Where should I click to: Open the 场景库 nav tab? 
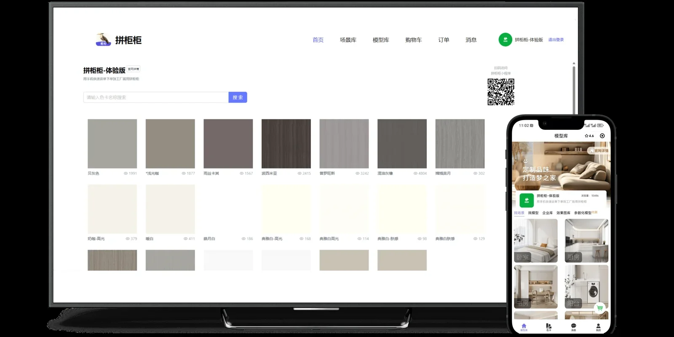348,40
